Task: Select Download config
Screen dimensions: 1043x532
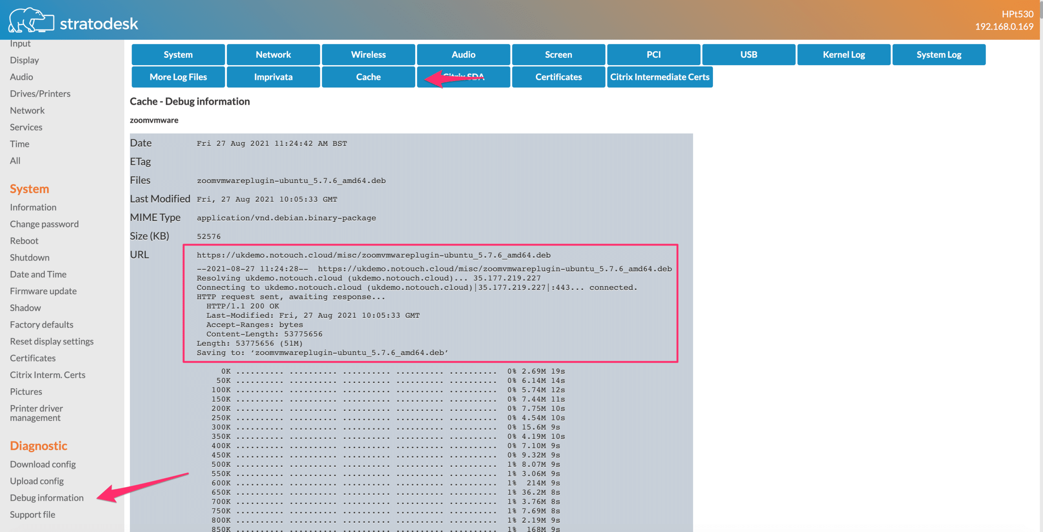Action: pos(43,464)
